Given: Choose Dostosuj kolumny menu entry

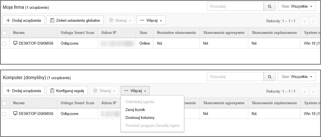Looking at the screenshot, I should tap(140, 118).
